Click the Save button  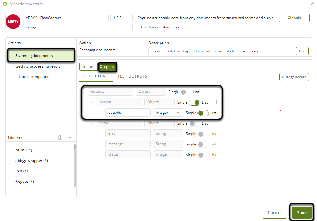tap(302, 213)
